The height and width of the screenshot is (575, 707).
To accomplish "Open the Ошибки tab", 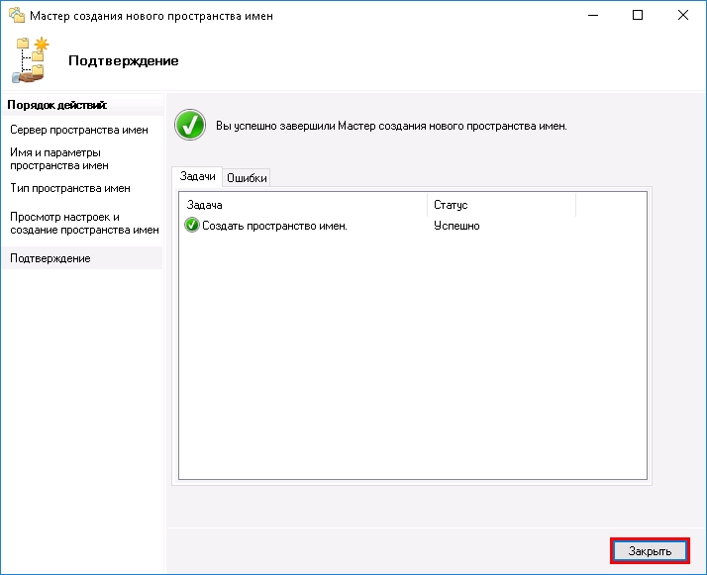I will click(x=247, y=178).
